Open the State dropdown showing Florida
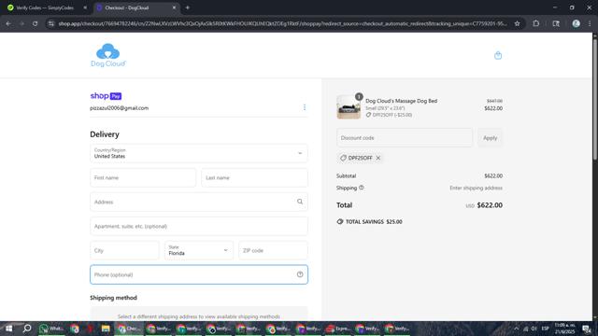This screenshot has height=336, width=598. tap(199, 250)
